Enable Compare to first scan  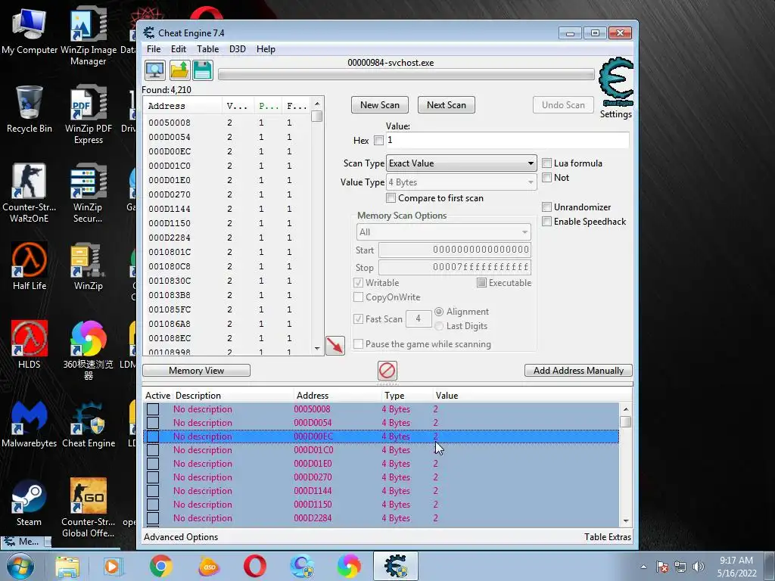[391, 198]
